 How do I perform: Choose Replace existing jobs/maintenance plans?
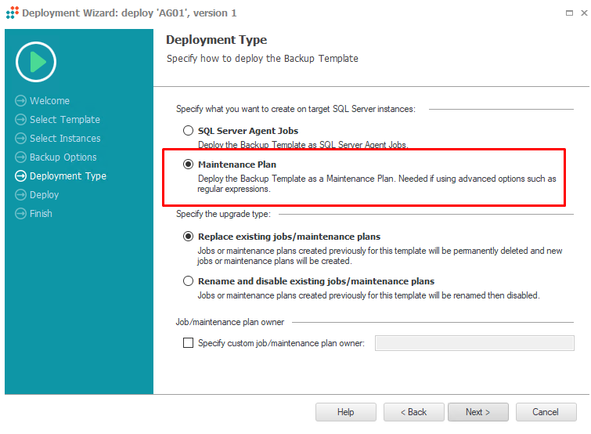(188, 237)
